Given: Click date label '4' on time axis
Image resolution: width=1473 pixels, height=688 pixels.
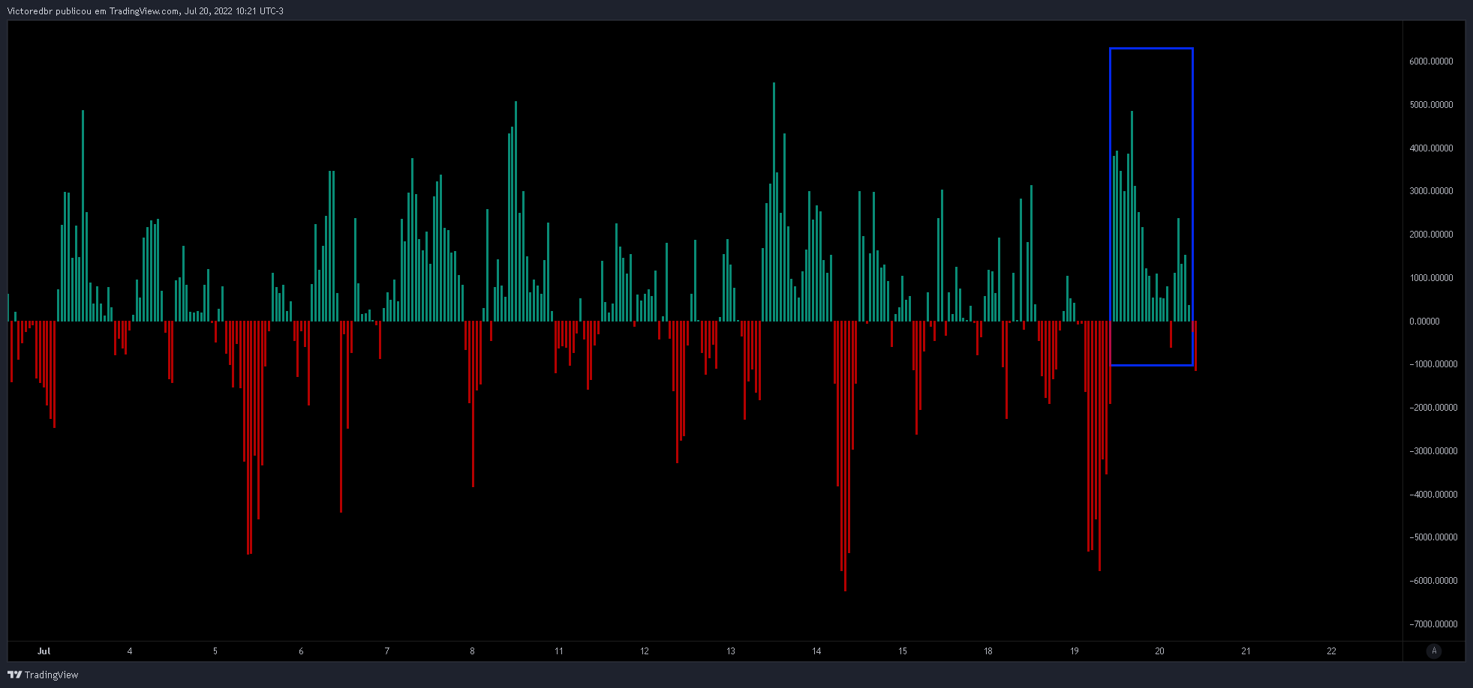Looking at the screenshot, I should pyautogui.click(x=130, y=651).
